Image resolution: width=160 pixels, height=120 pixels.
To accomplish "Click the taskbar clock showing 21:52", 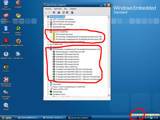I will tap(156, 118).
